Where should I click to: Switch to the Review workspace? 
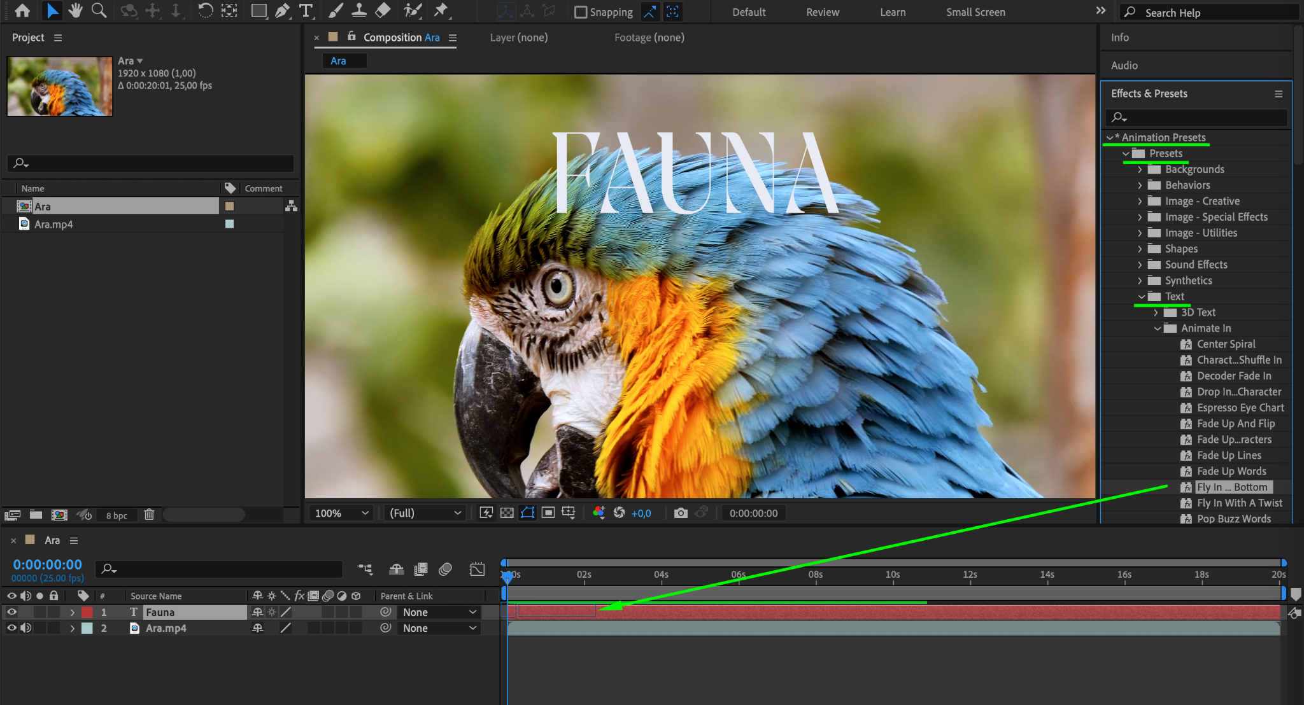[822, 12]
